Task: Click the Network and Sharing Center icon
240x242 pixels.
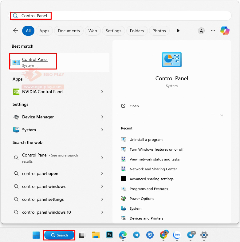Action: coord(124,169)
